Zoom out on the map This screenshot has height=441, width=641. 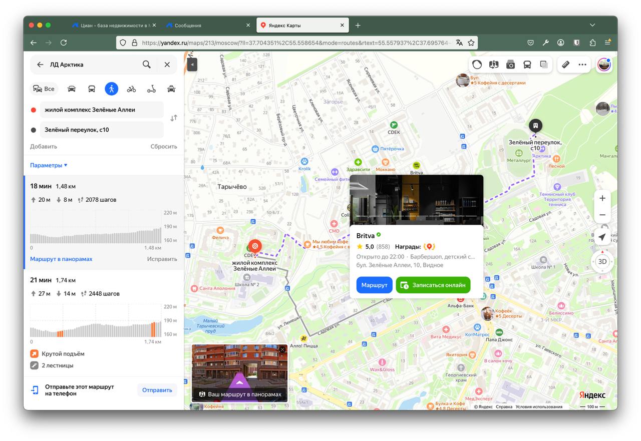(x=602, y=215)
